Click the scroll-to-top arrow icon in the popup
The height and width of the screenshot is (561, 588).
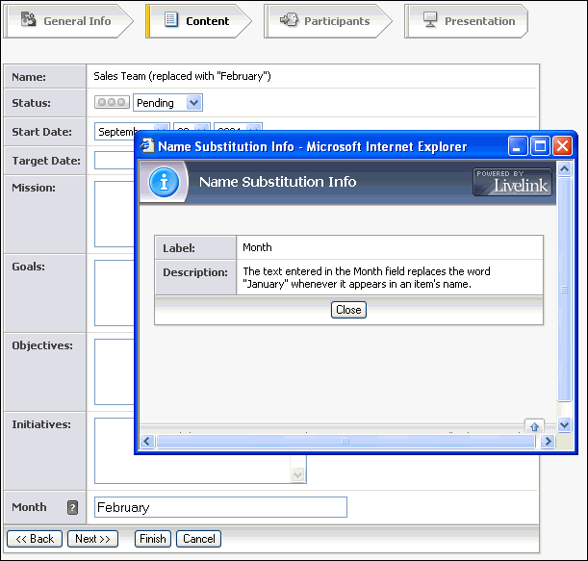tap(535, 426)
